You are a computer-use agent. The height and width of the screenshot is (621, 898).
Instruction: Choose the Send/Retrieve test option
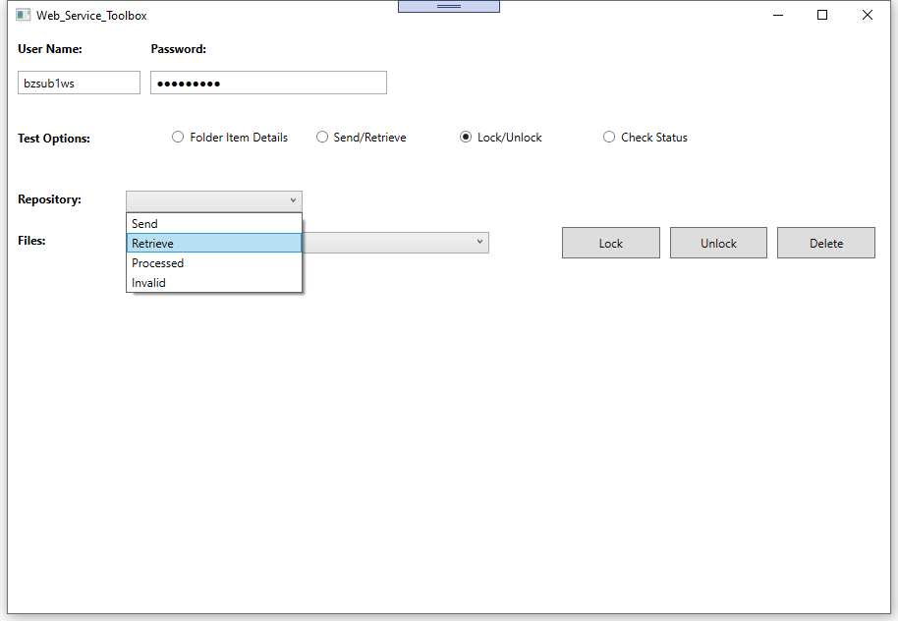pyautogui.click(x=322, y=138)
